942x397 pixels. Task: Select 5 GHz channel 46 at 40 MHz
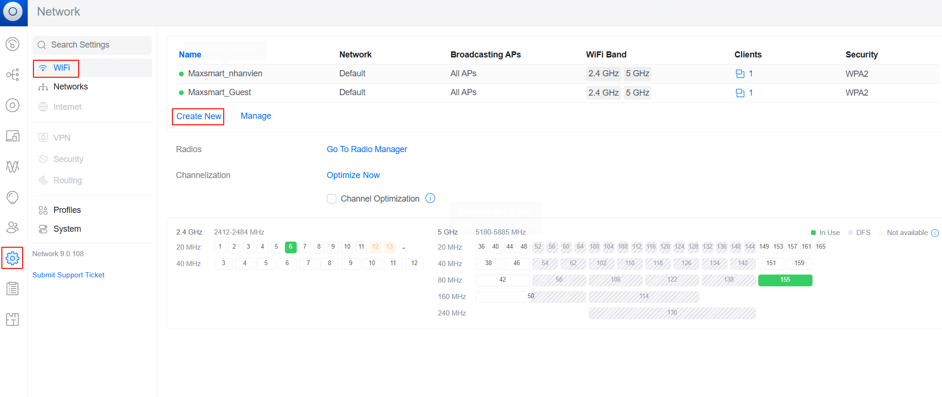517,264
